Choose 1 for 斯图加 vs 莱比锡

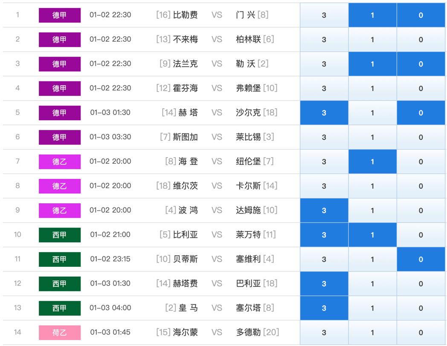372,137
